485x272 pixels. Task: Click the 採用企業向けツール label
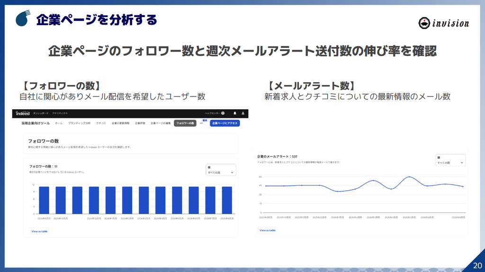click(36, 123)
